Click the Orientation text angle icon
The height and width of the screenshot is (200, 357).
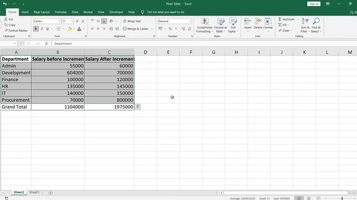coord(112,21)
